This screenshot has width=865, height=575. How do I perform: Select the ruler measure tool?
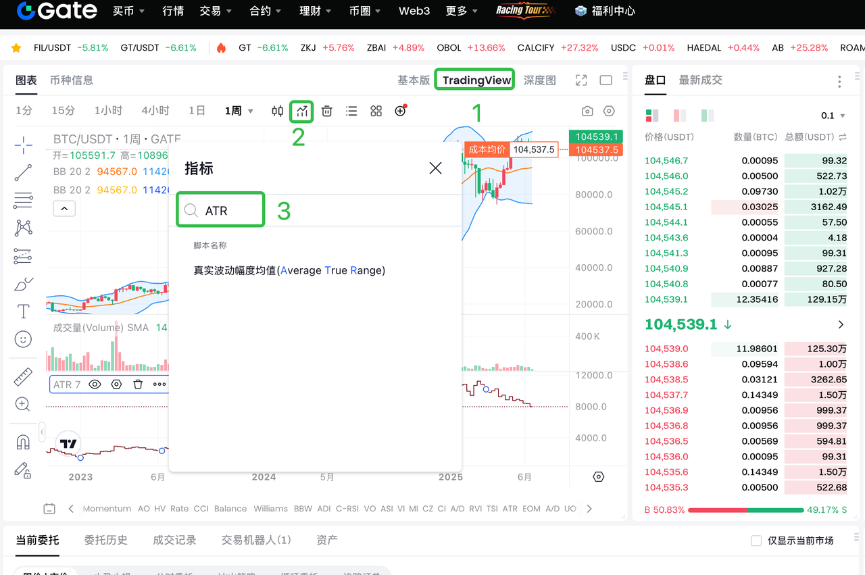[x=23, y=376]
